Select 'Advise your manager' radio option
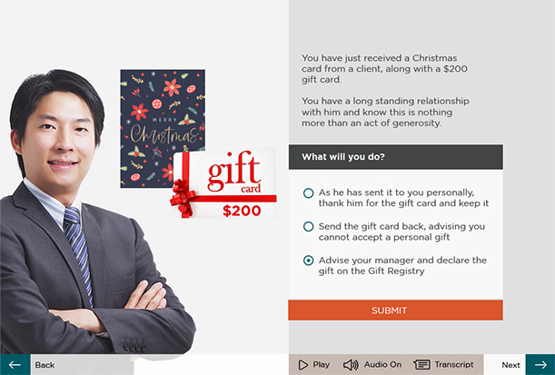 coord(308,261)
